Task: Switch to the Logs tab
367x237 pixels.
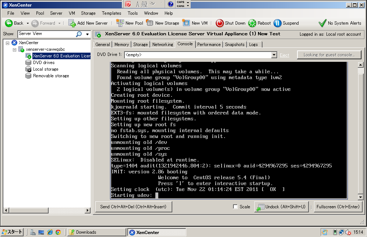Action: pos(254,45)
